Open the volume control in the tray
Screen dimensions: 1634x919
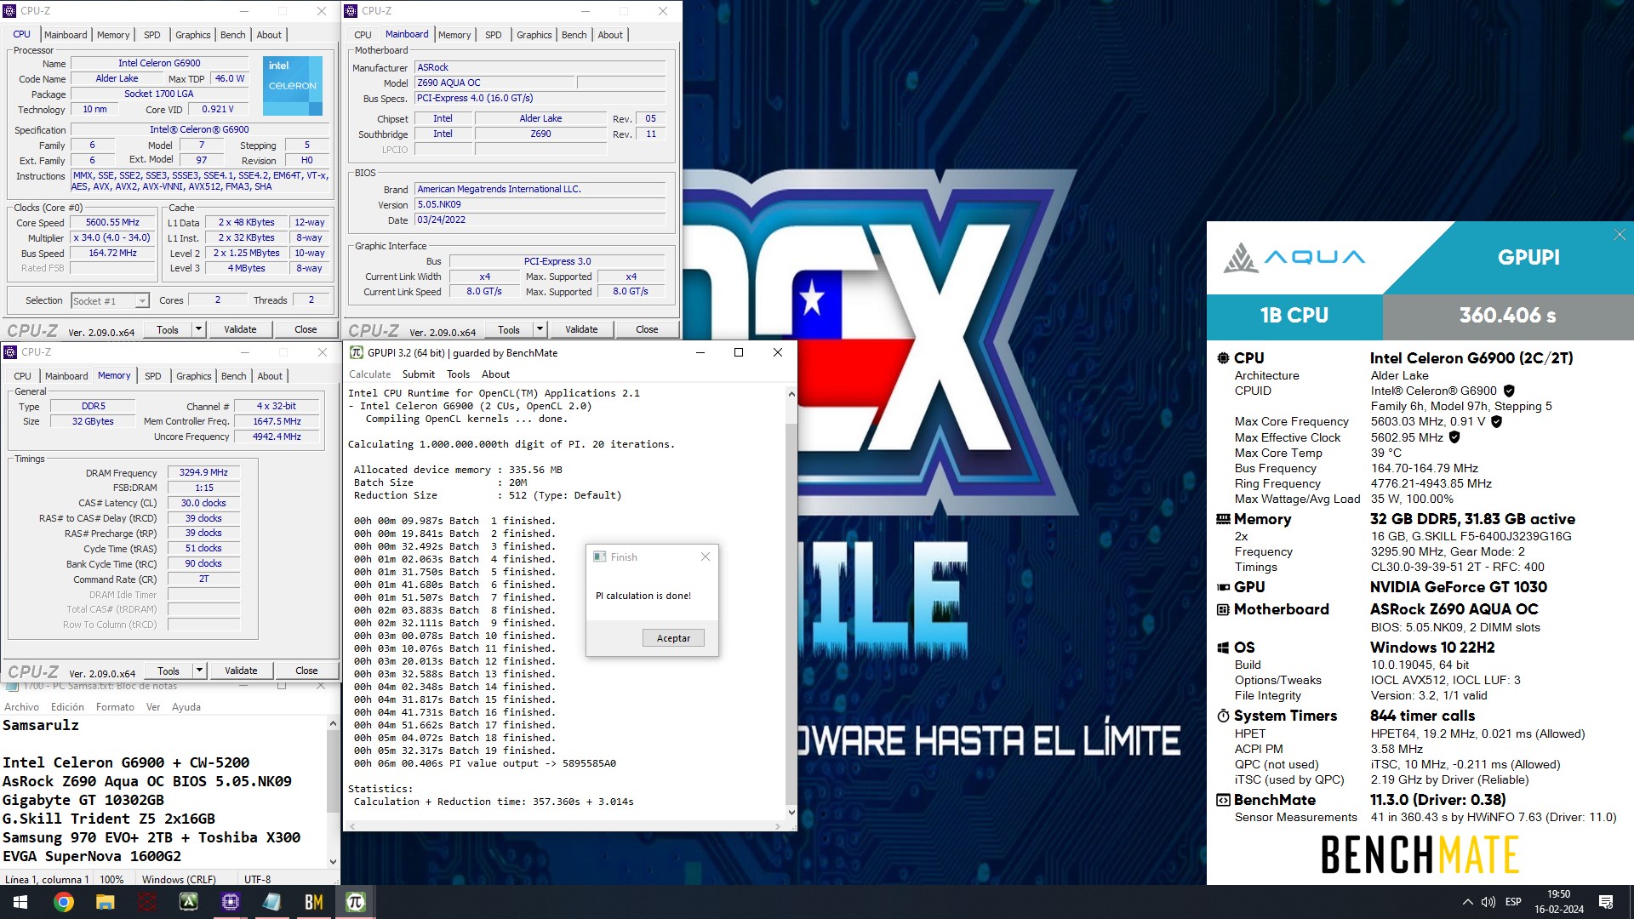click(x=1488, y=902)
